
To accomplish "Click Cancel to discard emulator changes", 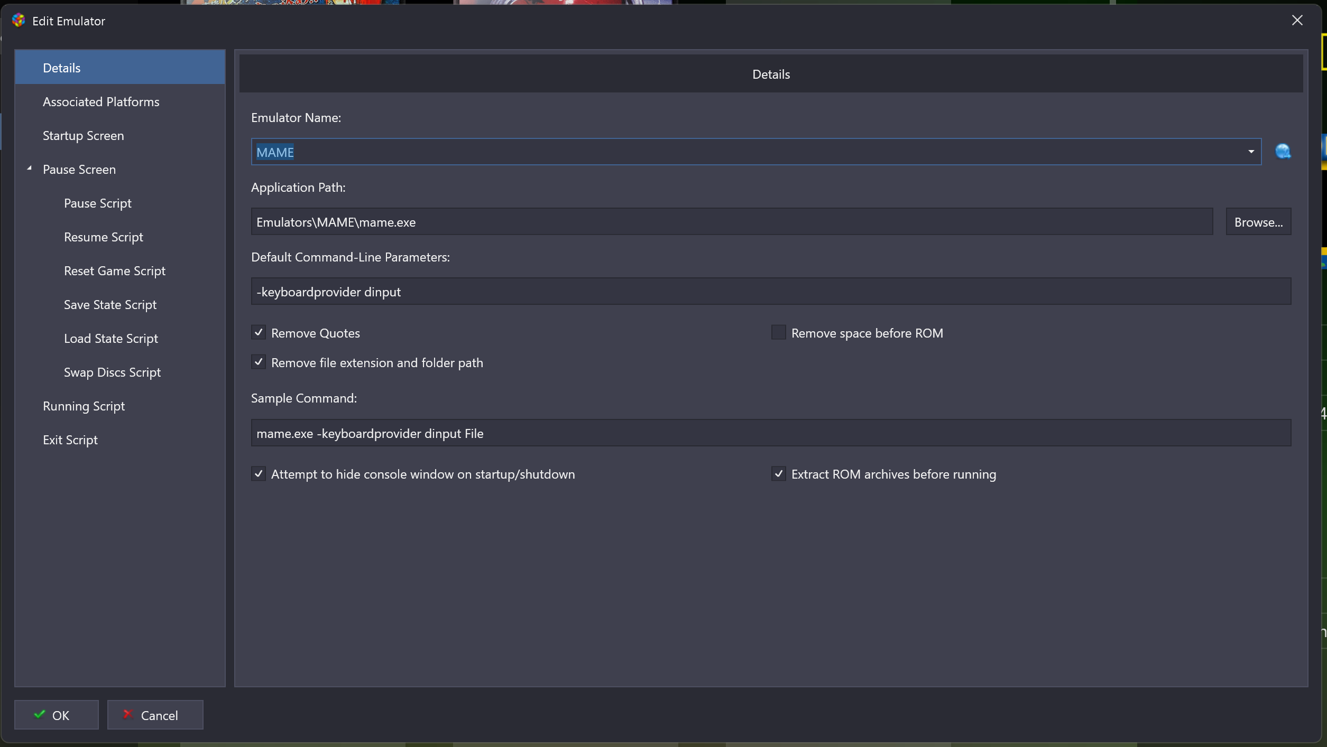I will (155, 715).
